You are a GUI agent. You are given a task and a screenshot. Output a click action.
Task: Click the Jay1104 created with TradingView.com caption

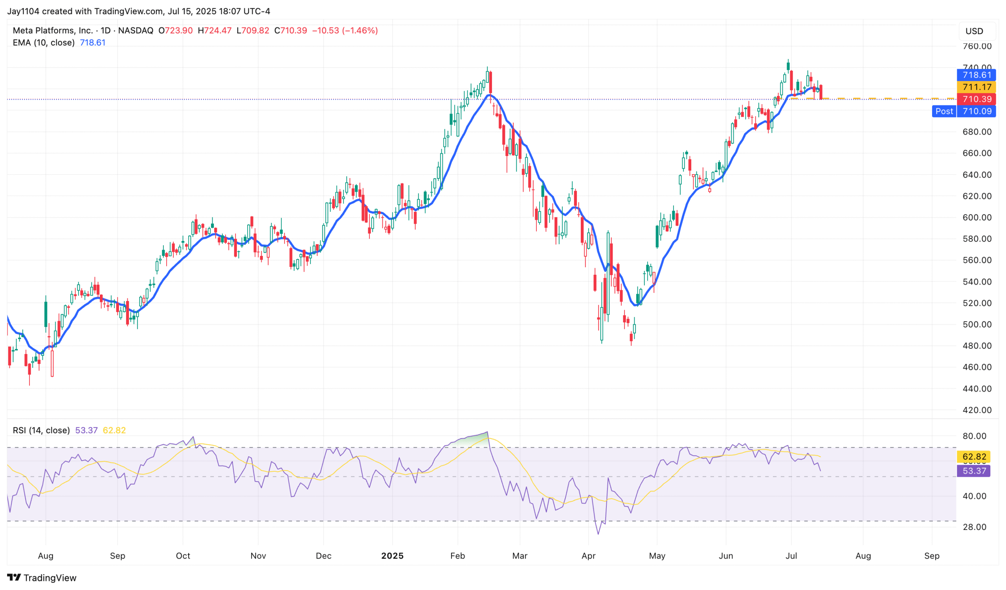139,11
